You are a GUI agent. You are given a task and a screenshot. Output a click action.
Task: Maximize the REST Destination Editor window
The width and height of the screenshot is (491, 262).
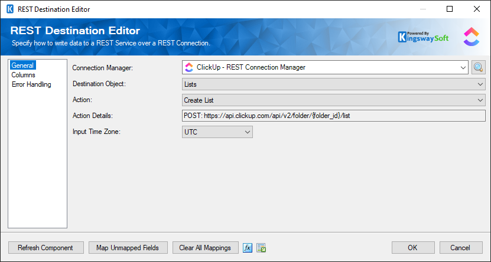point(450,9)
